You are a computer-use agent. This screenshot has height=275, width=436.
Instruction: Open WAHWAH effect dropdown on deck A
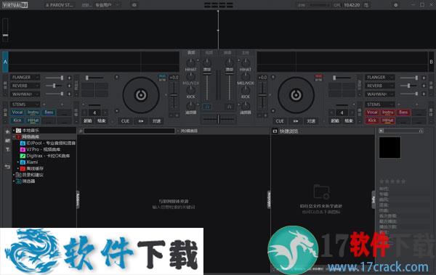[25, 94]
